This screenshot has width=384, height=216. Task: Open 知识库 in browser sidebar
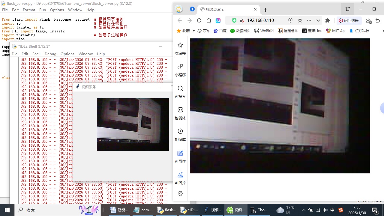tap(180, 135)
